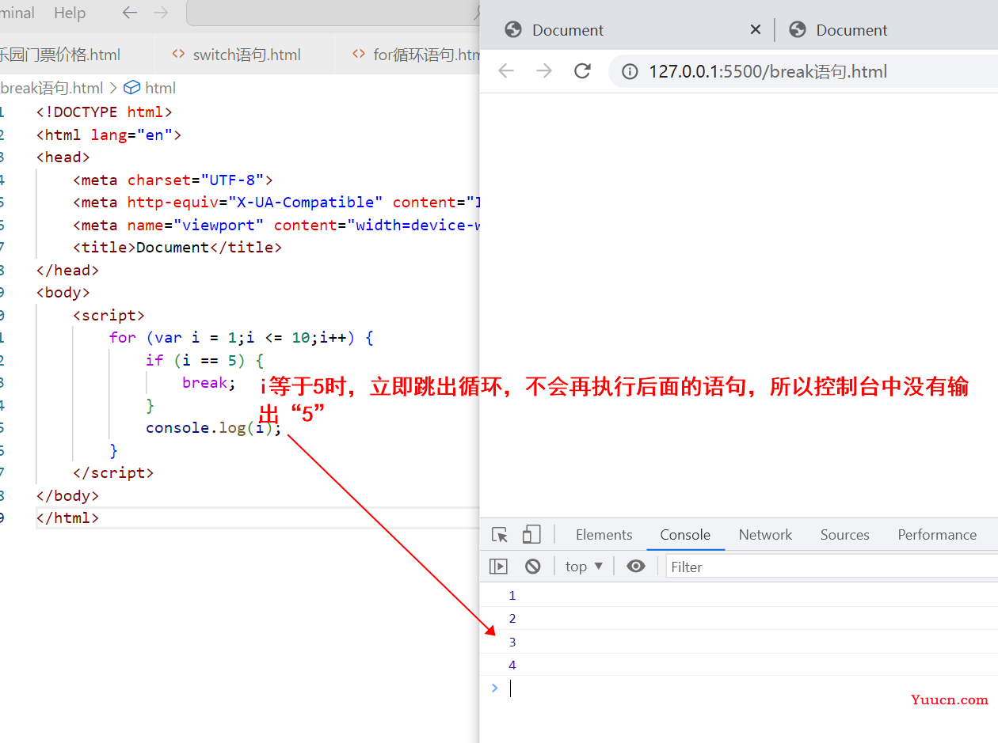The height and width of the screenshot is (743, 998).
Task: Click the closing </html> tag line
Action: point(67,518)
